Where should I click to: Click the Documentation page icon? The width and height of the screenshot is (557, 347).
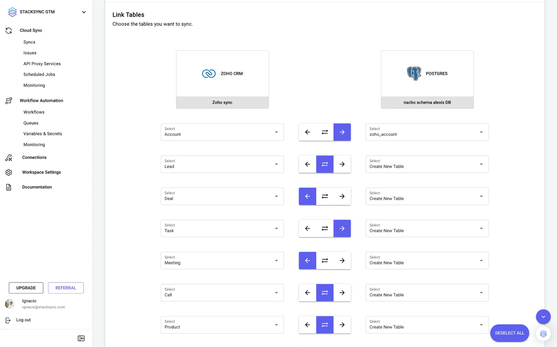9,187
